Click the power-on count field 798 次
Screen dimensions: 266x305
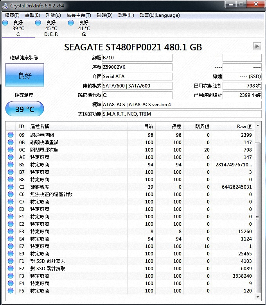[242, 86]
